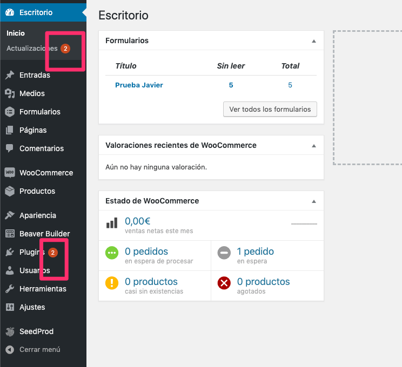Click the green pending orders icon
The image size is (402, 367).
click(112, 253)
